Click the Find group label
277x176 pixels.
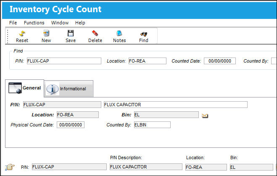point(18,51)
